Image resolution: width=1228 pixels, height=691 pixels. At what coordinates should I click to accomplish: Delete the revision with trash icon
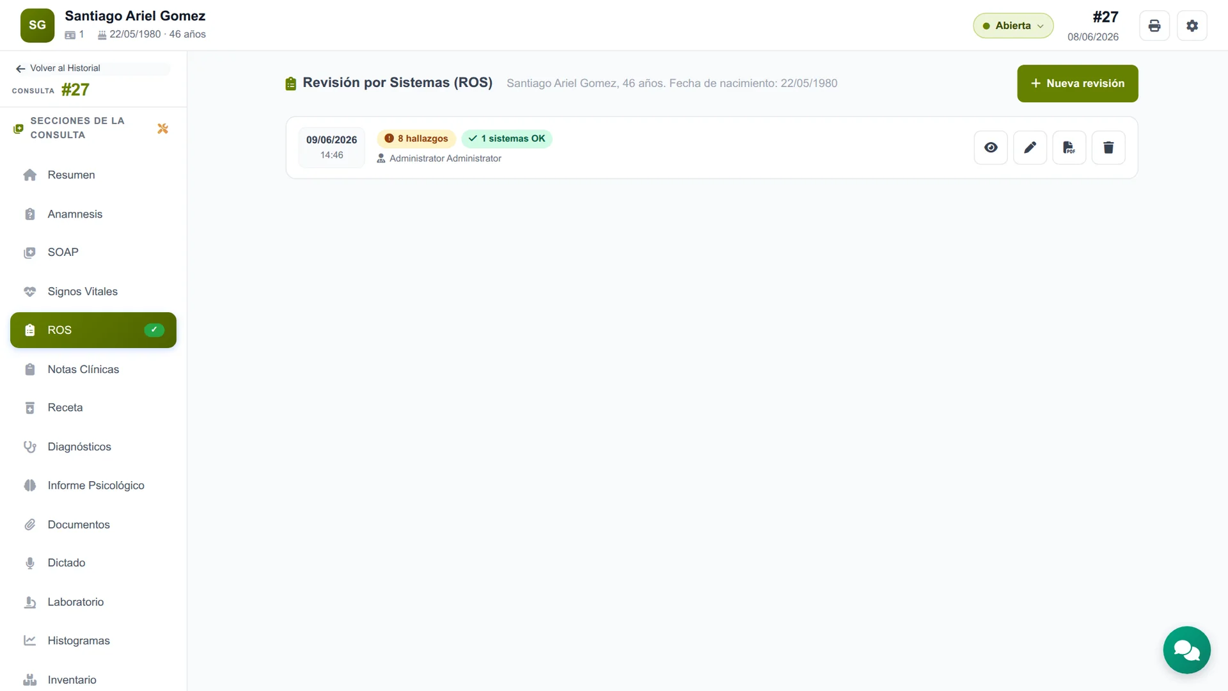coord(1108,148)
